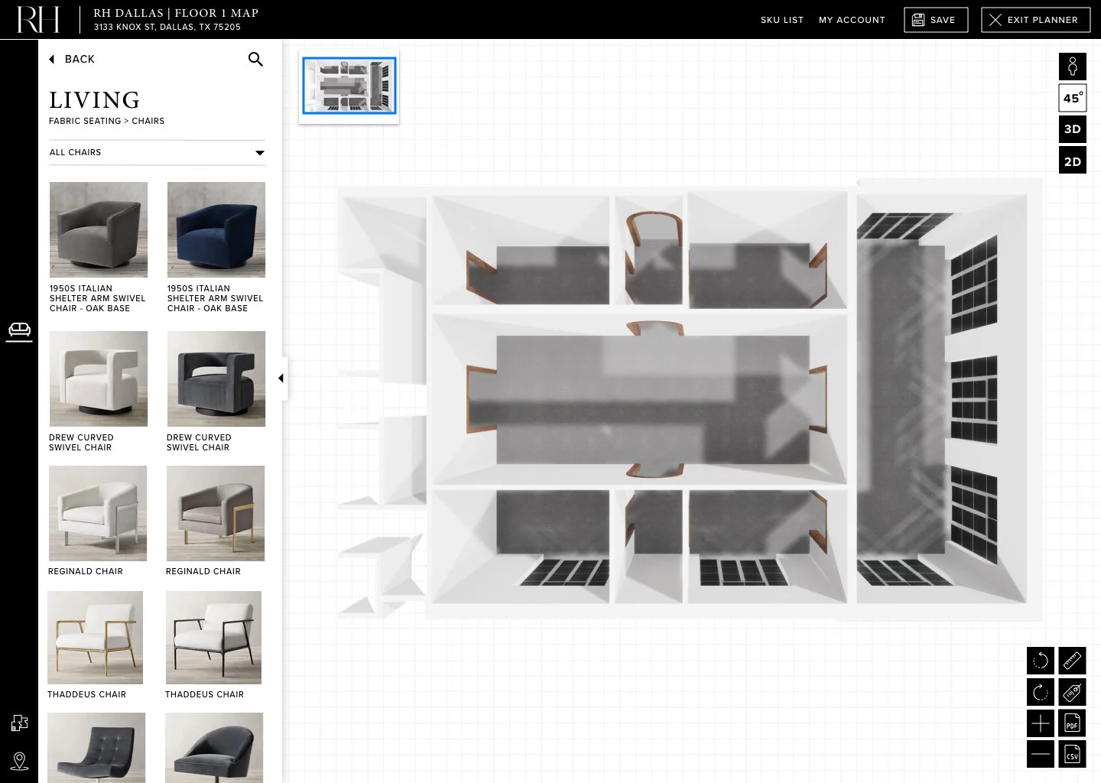Pick the gray brass-frame Reginald Chair
Screen dimensions: 1101x783
pos(216,513)
